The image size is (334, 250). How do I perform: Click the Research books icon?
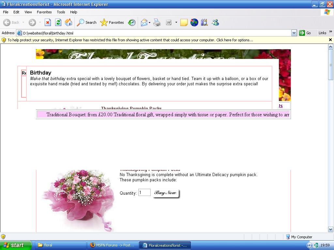tap(205, 22)
